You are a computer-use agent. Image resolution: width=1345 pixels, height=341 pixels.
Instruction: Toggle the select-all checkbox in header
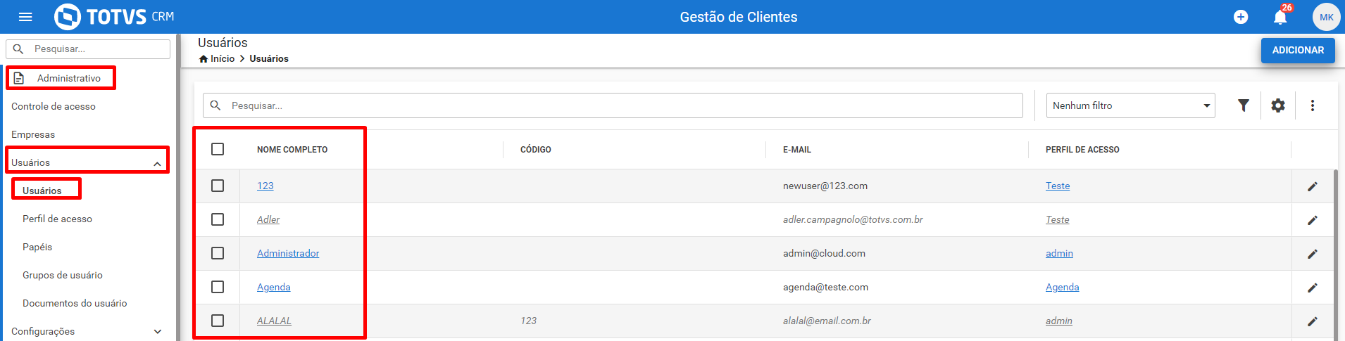218,149
